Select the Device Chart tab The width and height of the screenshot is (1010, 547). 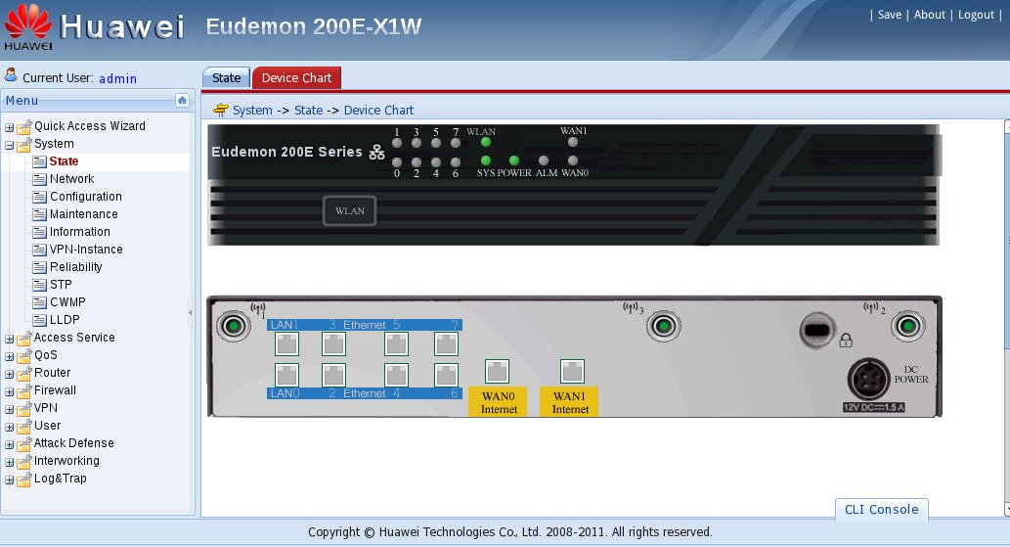(x=296, y=78)
